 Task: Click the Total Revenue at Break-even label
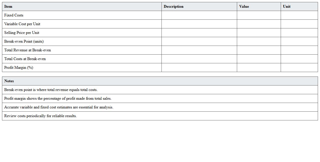tap(28, 50)
